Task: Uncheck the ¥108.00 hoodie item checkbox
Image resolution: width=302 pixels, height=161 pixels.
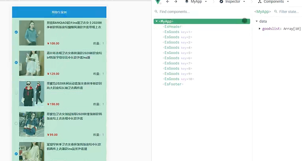Action: (x=16, y=32)
